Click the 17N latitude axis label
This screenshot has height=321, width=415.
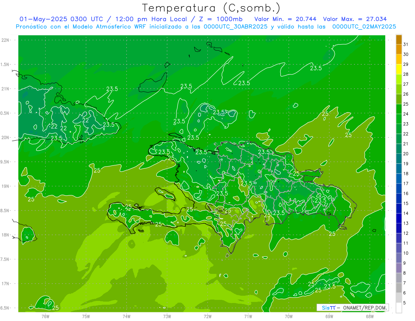pos(6,284)
